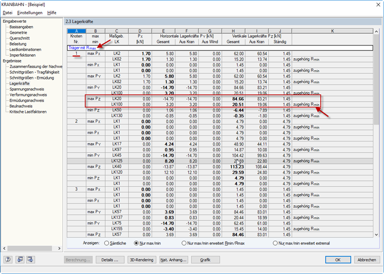
Task: Click the Grafik button
Action: pyautogui.click(x=206, y=260)
